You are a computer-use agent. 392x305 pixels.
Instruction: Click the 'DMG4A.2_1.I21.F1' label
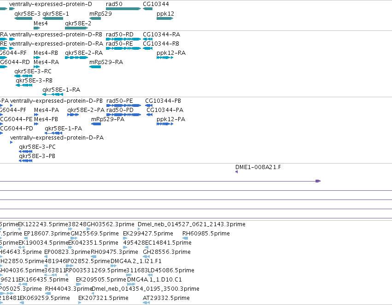(136, 261)
